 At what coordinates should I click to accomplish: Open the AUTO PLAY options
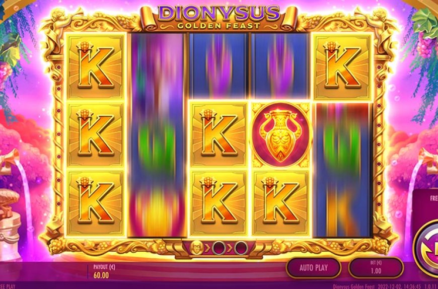click(314, 268)
